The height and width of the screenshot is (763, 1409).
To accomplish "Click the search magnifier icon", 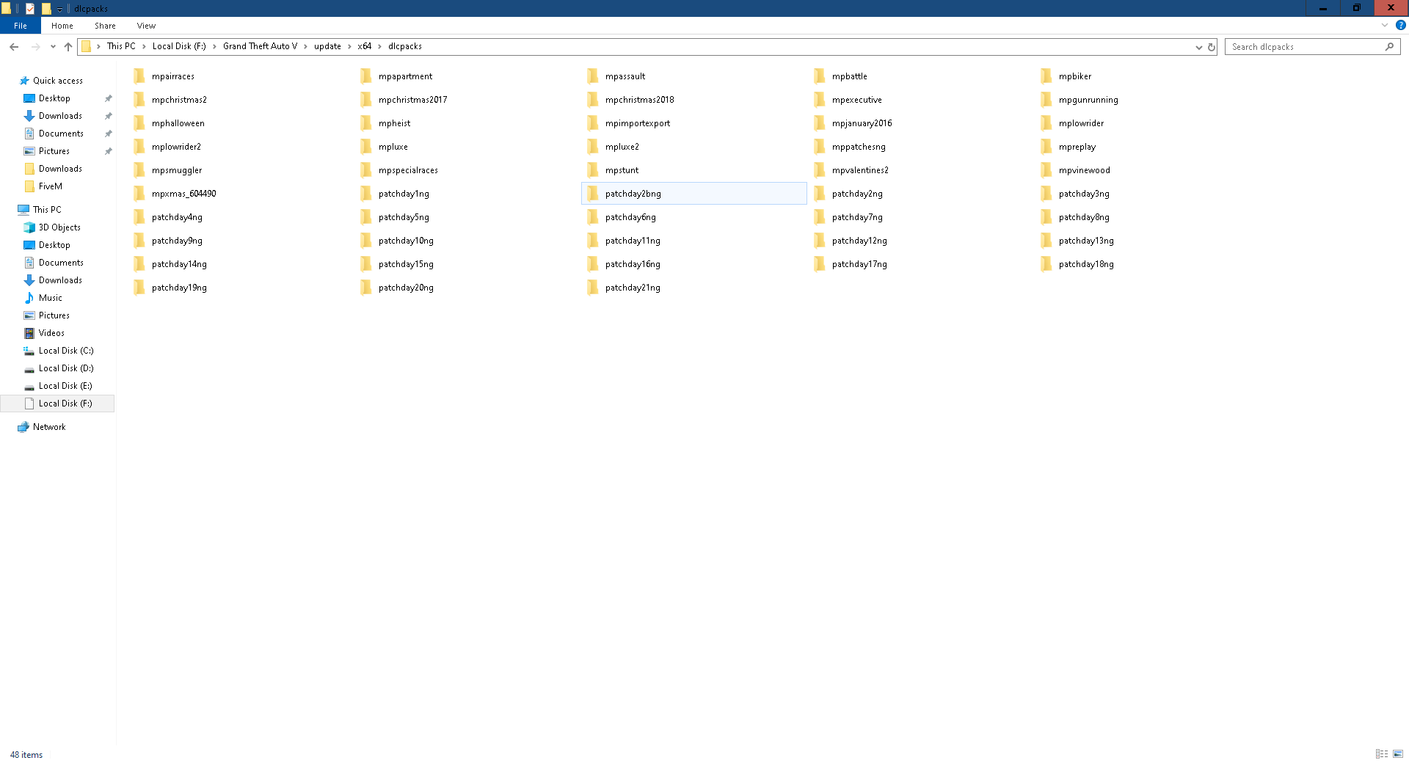I will pyautogui.click(x=1389, y=46).
